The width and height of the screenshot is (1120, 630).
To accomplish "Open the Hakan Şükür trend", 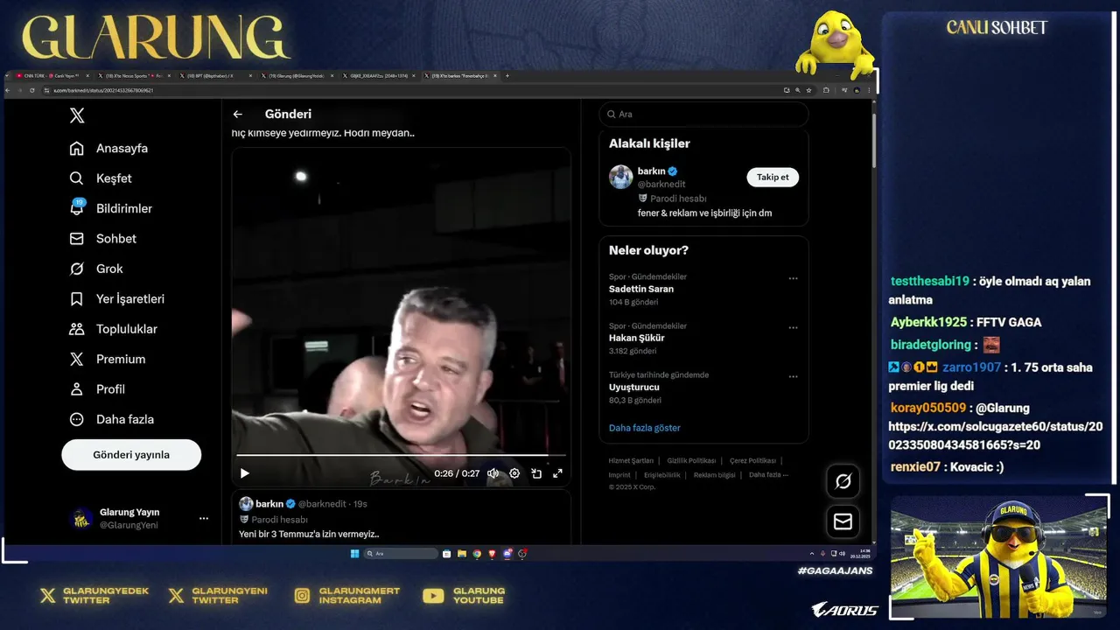I will point(637,338).
